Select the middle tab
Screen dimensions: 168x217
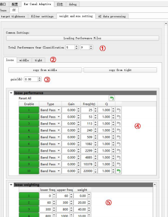point(24,60)
